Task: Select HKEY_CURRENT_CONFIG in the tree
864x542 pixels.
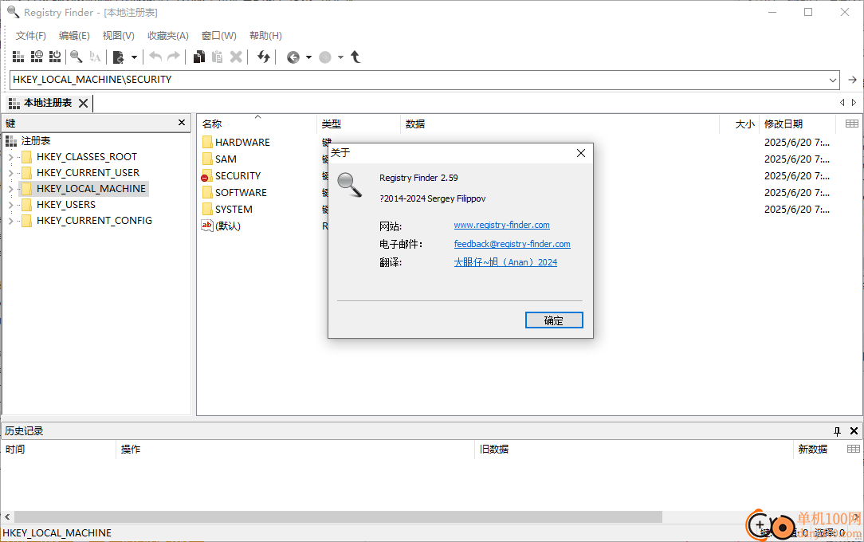Action: pyautogui.click(x=94, y=221)
